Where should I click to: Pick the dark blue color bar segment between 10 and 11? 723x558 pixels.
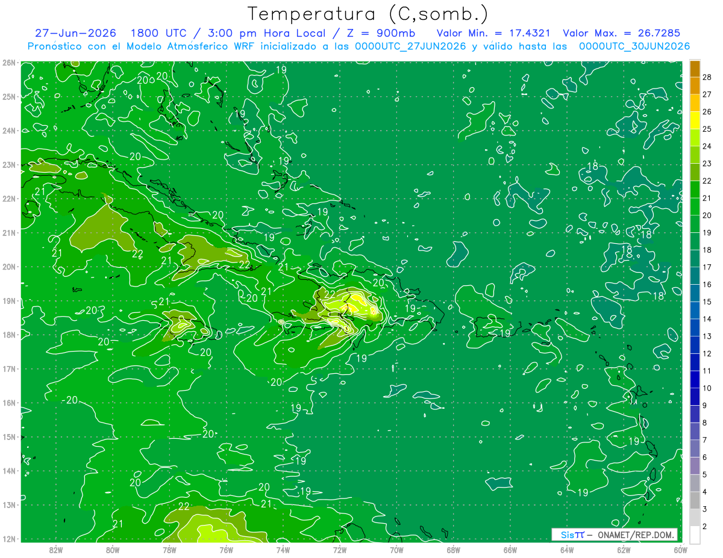(695, 379)
